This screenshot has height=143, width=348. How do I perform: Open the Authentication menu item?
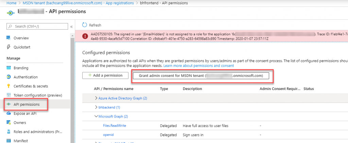(25, 77)
